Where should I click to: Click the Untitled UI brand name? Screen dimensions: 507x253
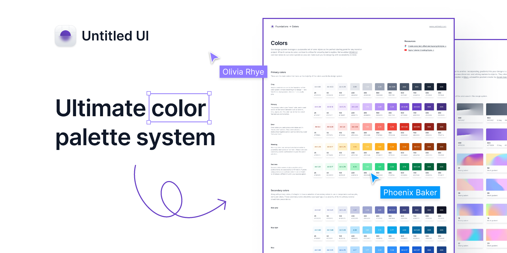[115, 36]
